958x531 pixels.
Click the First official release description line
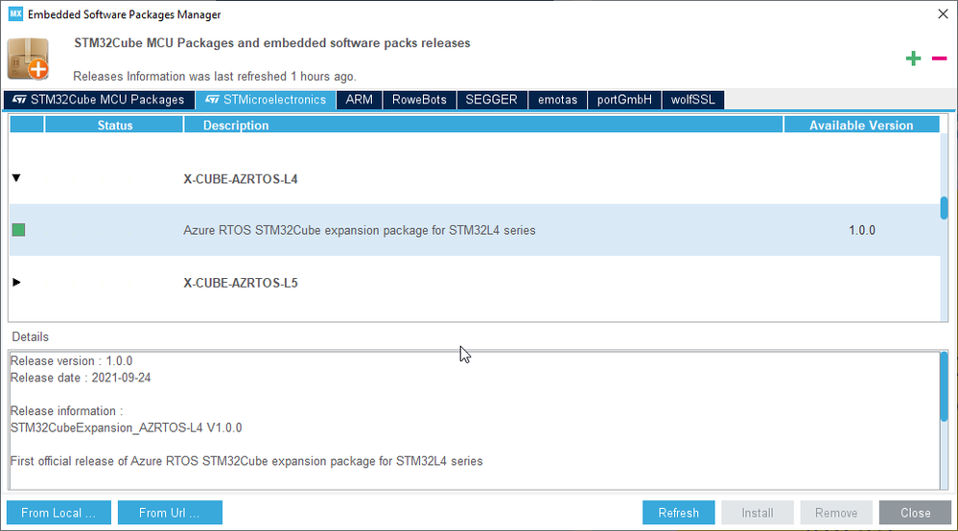[x=246, y=461]
